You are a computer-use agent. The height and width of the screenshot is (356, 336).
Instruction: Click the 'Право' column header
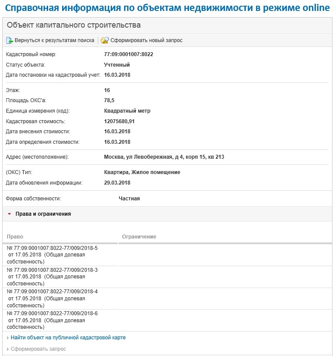[15, 237]
